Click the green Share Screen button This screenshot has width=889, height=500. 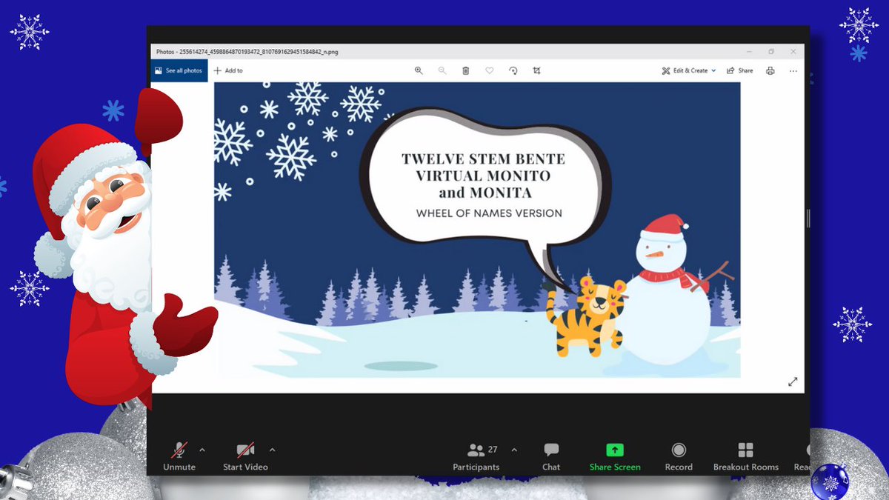coord(615,456)
